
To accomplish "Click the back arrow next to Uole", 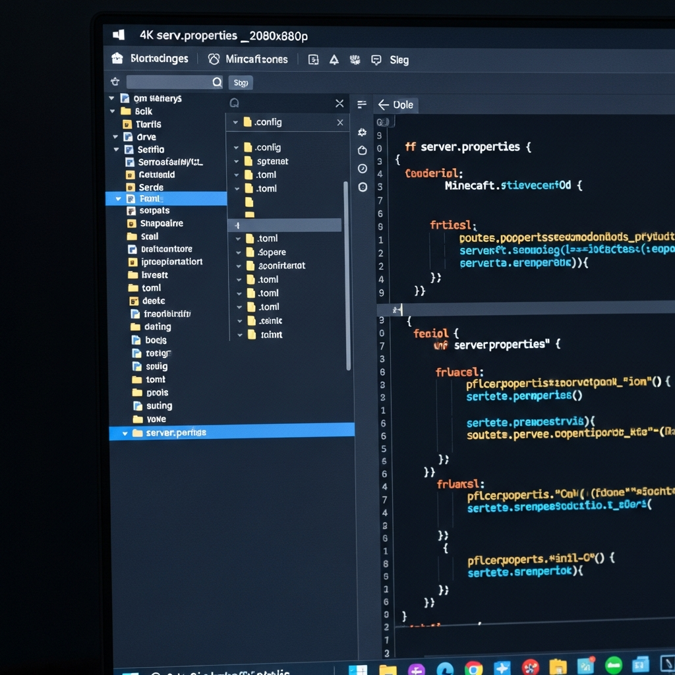I will (x=383, y=105).
